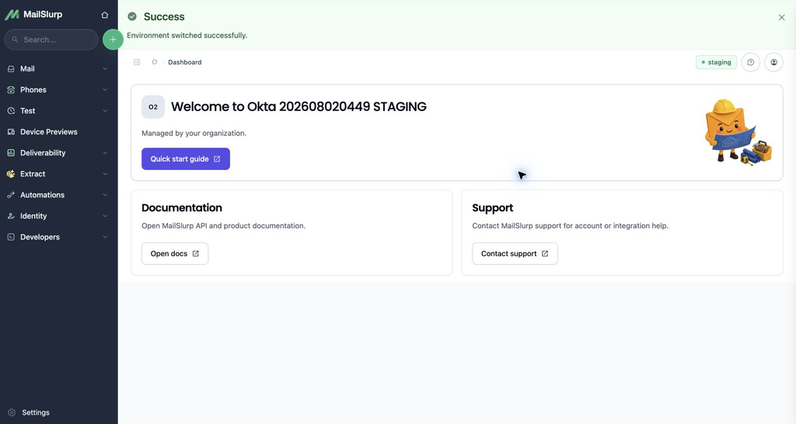
Task: Click the mascot builder illustration
Action: coord(738,132)
